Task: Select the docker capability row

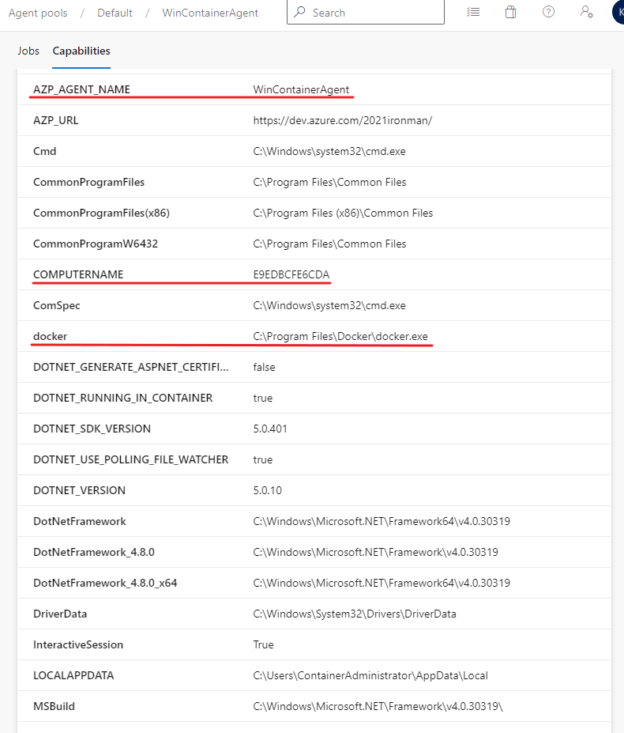Action: (314, 337)
